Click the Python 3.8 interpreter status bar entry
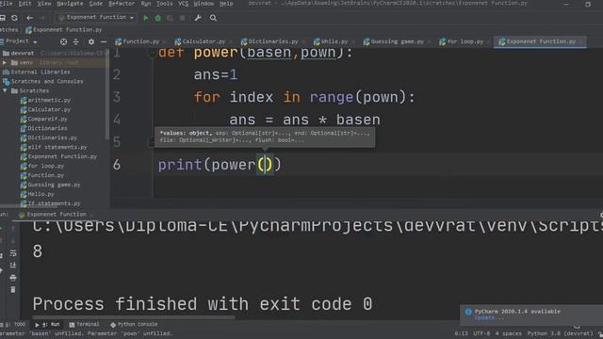 (560, 333)
